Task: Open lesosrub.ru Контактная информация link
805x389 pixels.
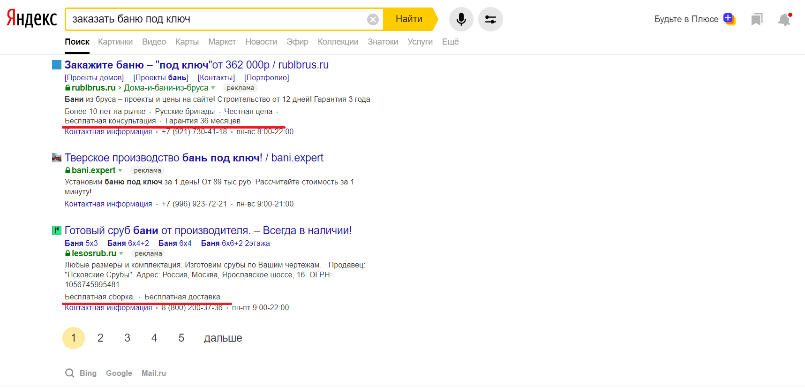Action: [108, 308]
